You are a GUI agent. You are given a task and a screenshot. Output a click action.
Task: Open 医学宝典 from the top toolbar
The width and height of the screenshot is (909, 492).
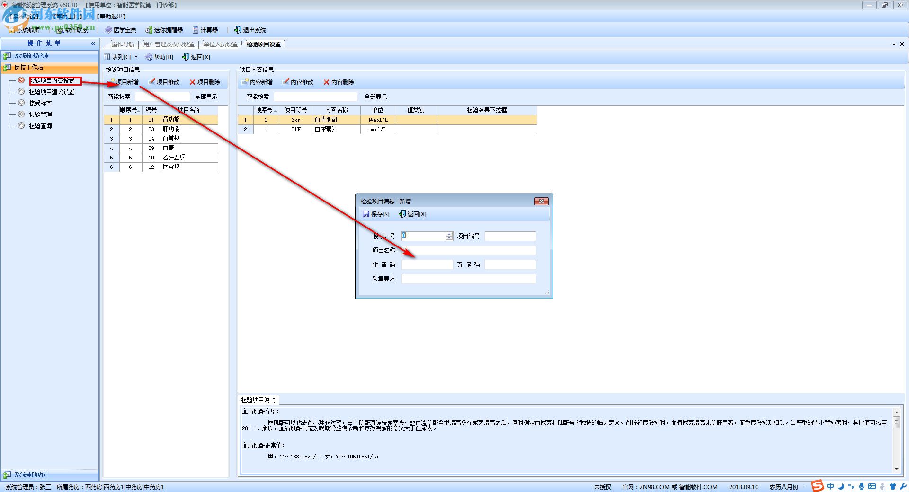120,30
